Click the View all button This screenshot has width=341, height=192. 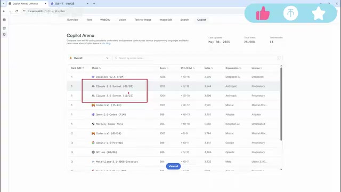point(173,166)
